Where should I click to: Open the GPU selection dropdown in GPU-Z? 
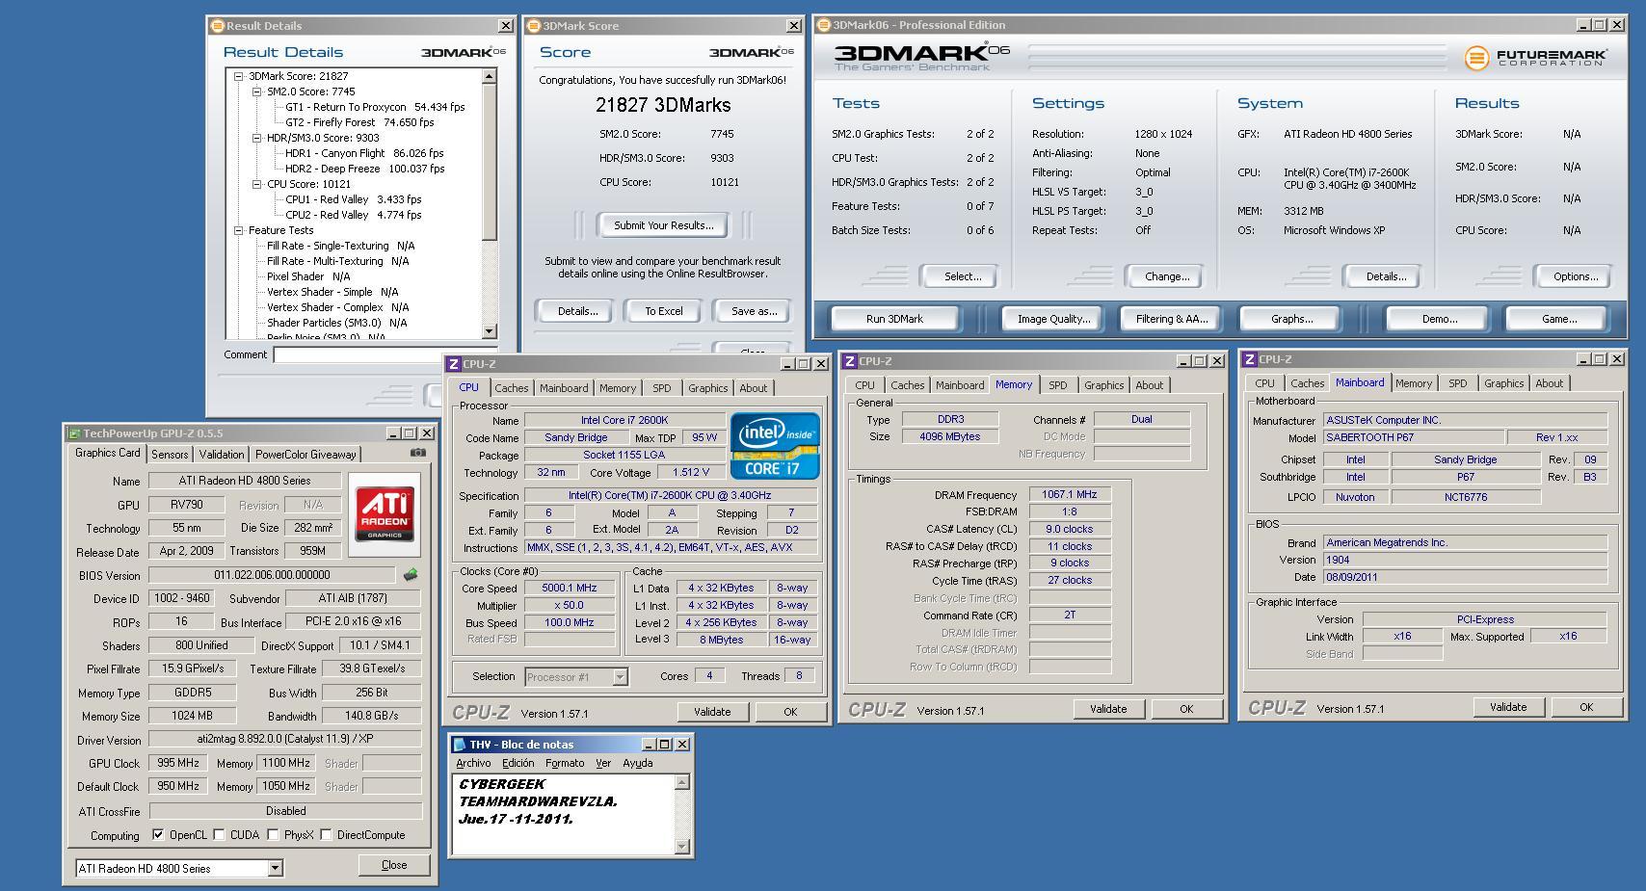(x=275, y=869)
